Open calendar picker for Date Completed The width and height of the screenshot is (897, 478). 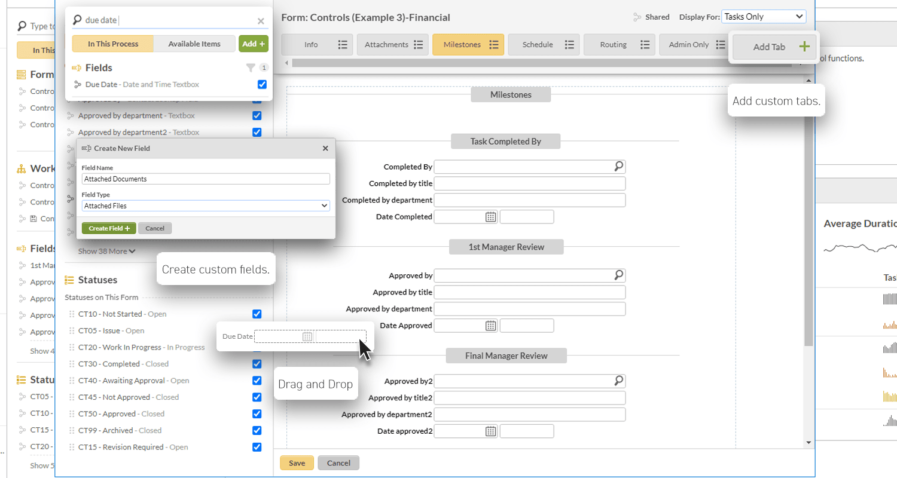tap(490, 217)
